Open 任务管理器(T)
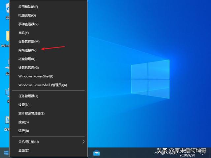Image resolution: width=211 pixels, height=158 pixels. tap(48, 96)
